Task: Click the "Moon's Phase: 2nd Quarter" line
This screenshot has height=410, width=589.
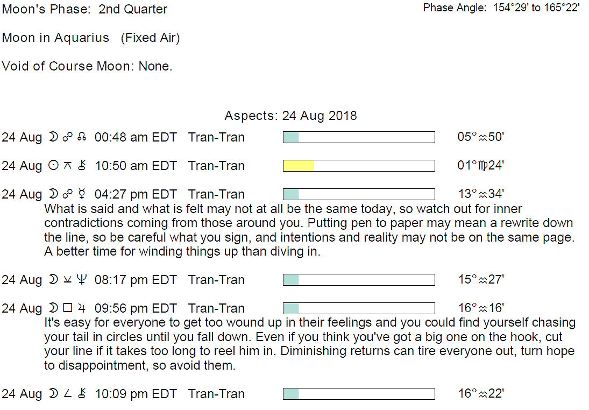Action: coord(85,10)
